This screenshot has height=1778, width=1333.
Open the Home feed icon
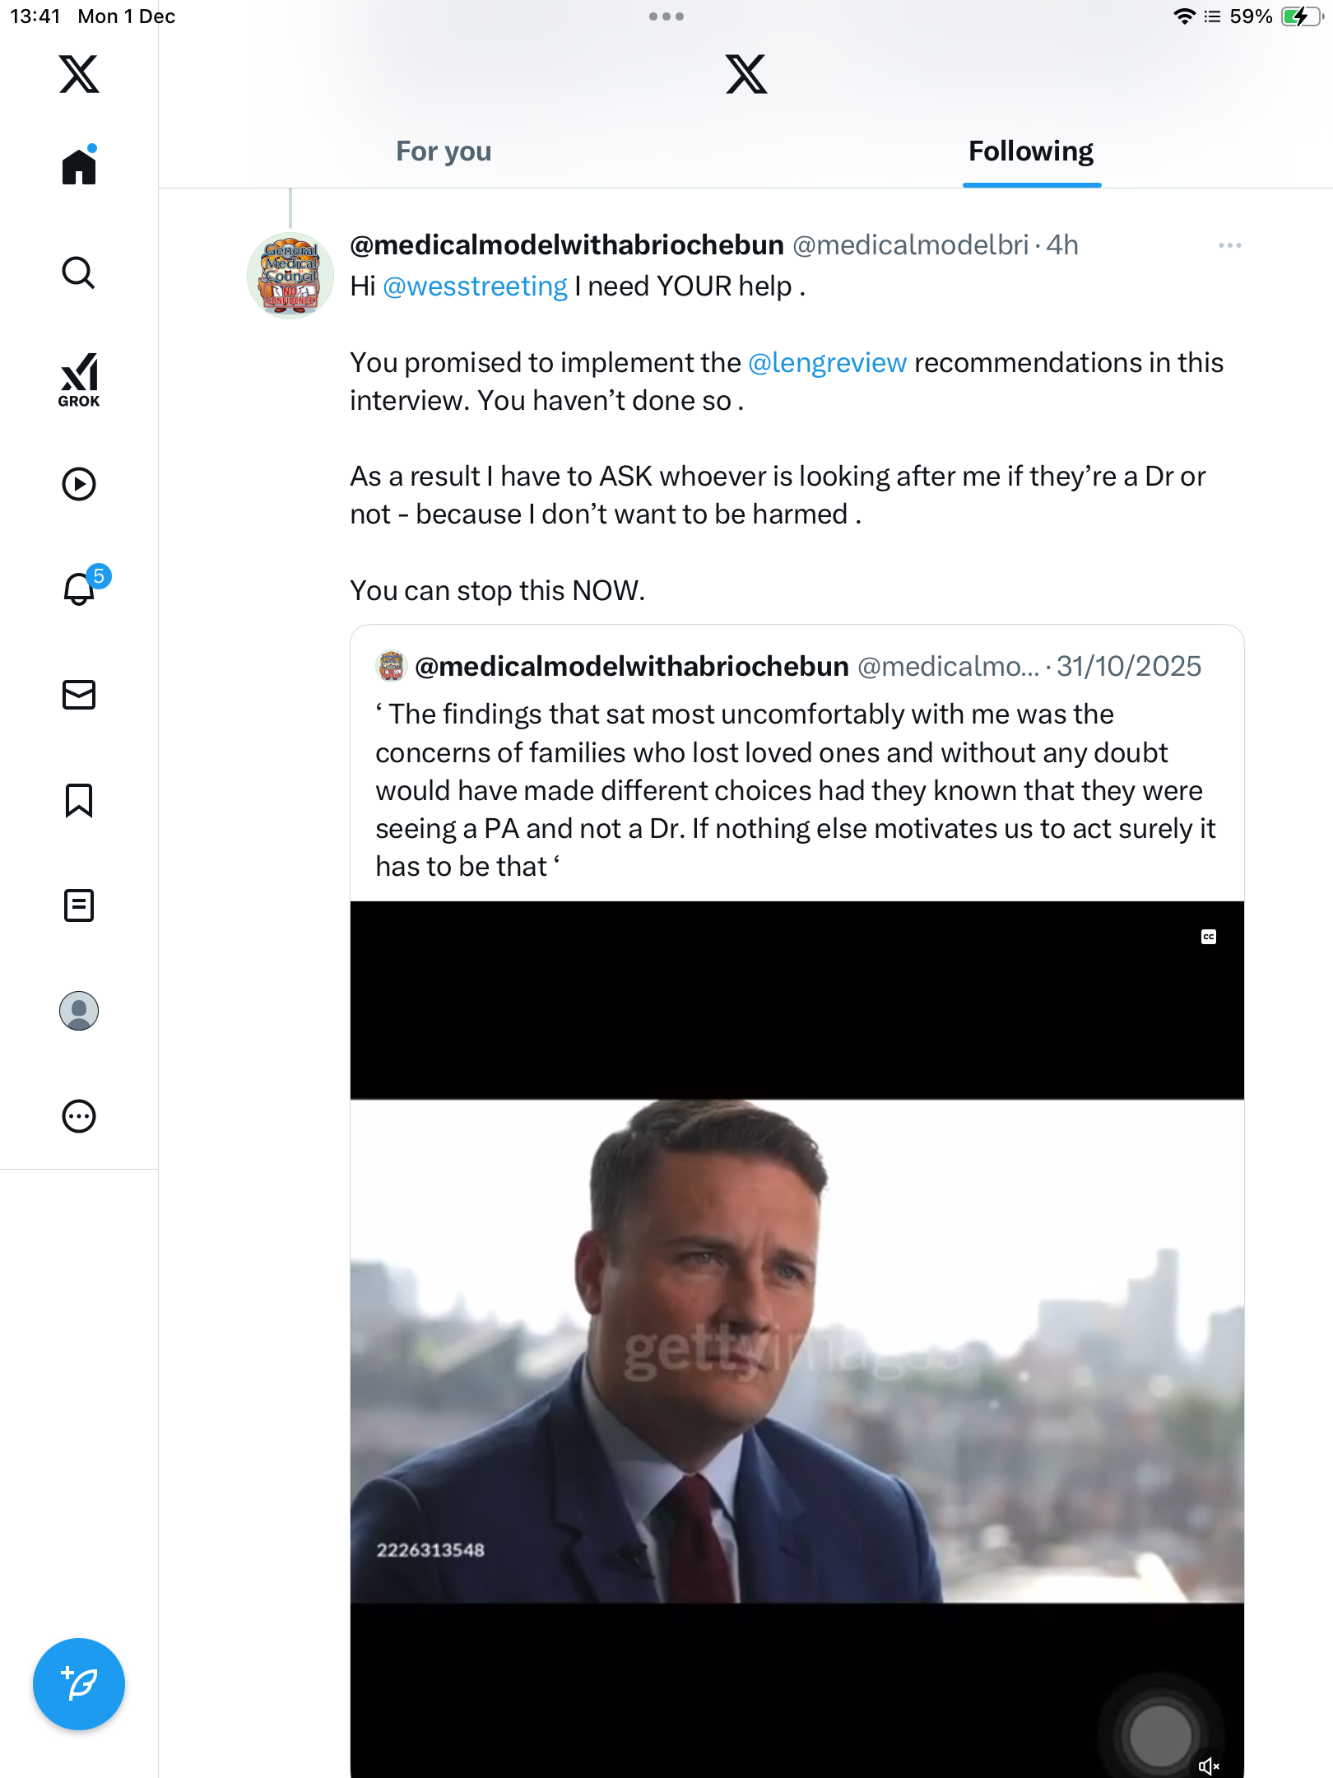click(x=79, y=167)
